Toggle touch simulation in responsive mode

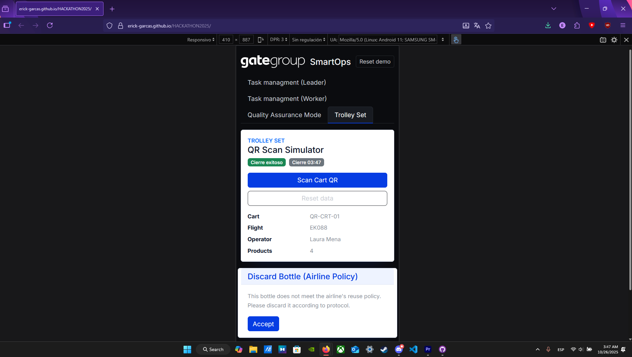click(x=456, y=40)
